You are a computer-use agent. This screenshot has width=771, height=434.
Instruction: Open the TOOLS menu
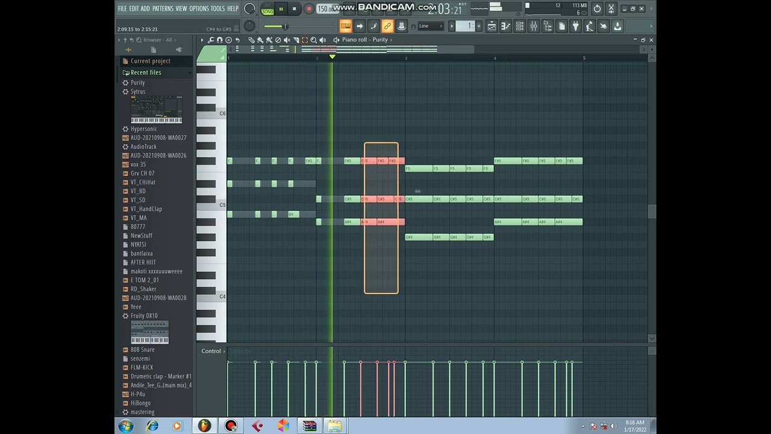tap(217, 8)
